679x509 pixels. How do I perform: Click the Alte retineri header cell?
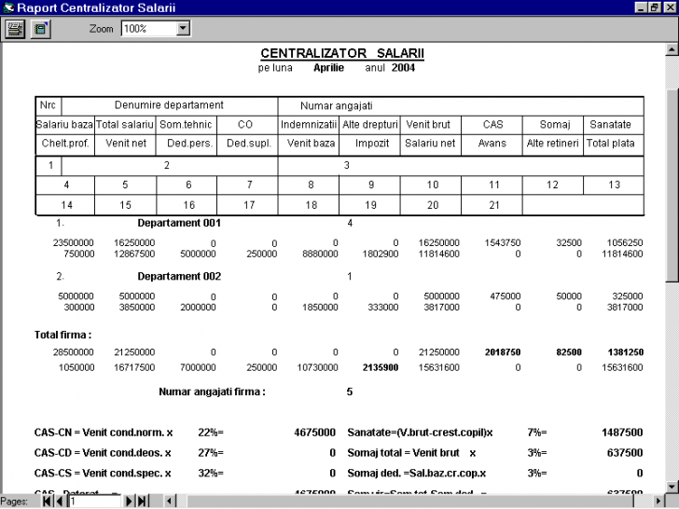(552, 144)
